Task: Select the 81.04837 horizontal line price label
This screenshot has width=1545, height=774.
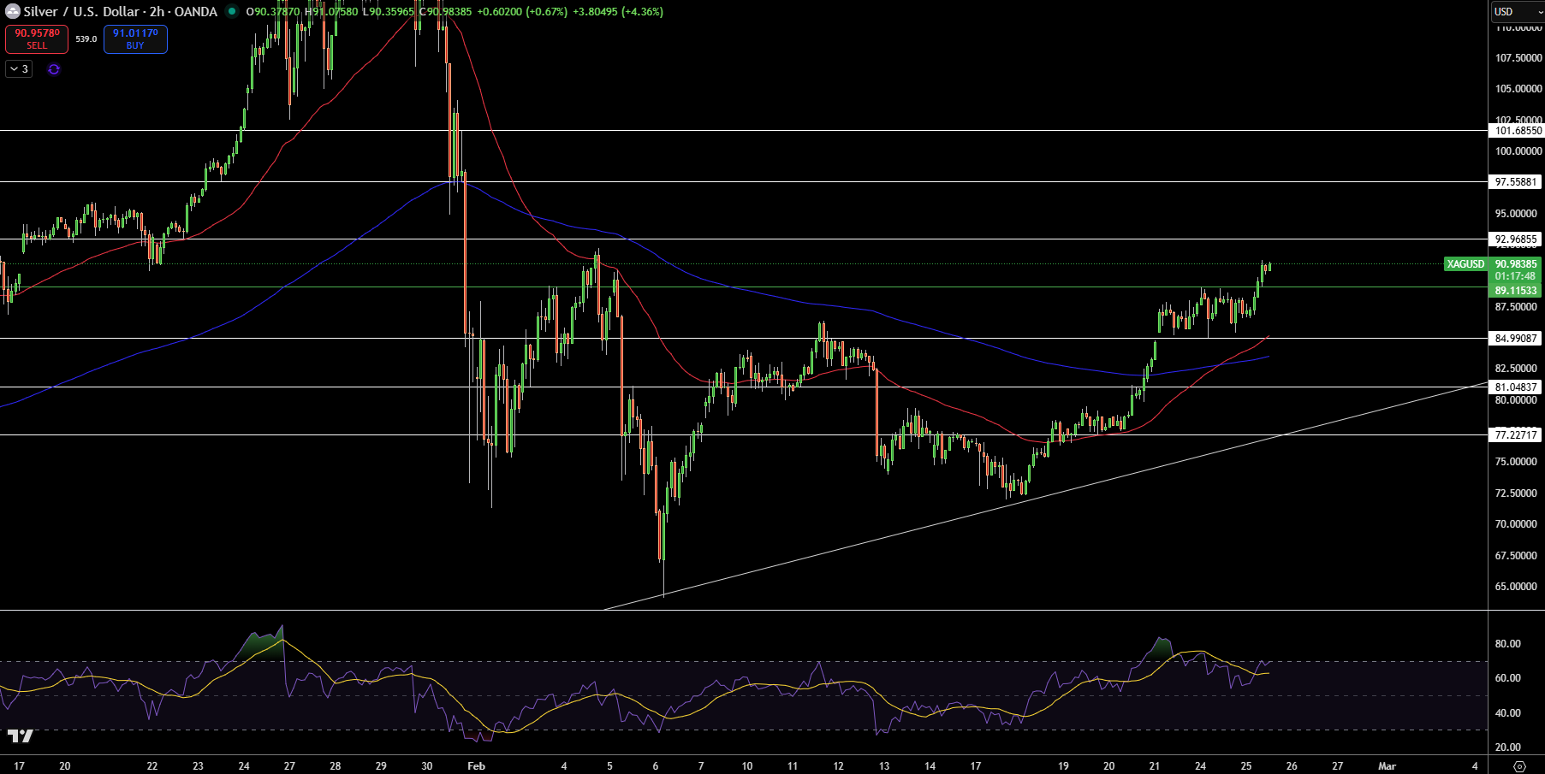Action: click(x=1517, y=387)
